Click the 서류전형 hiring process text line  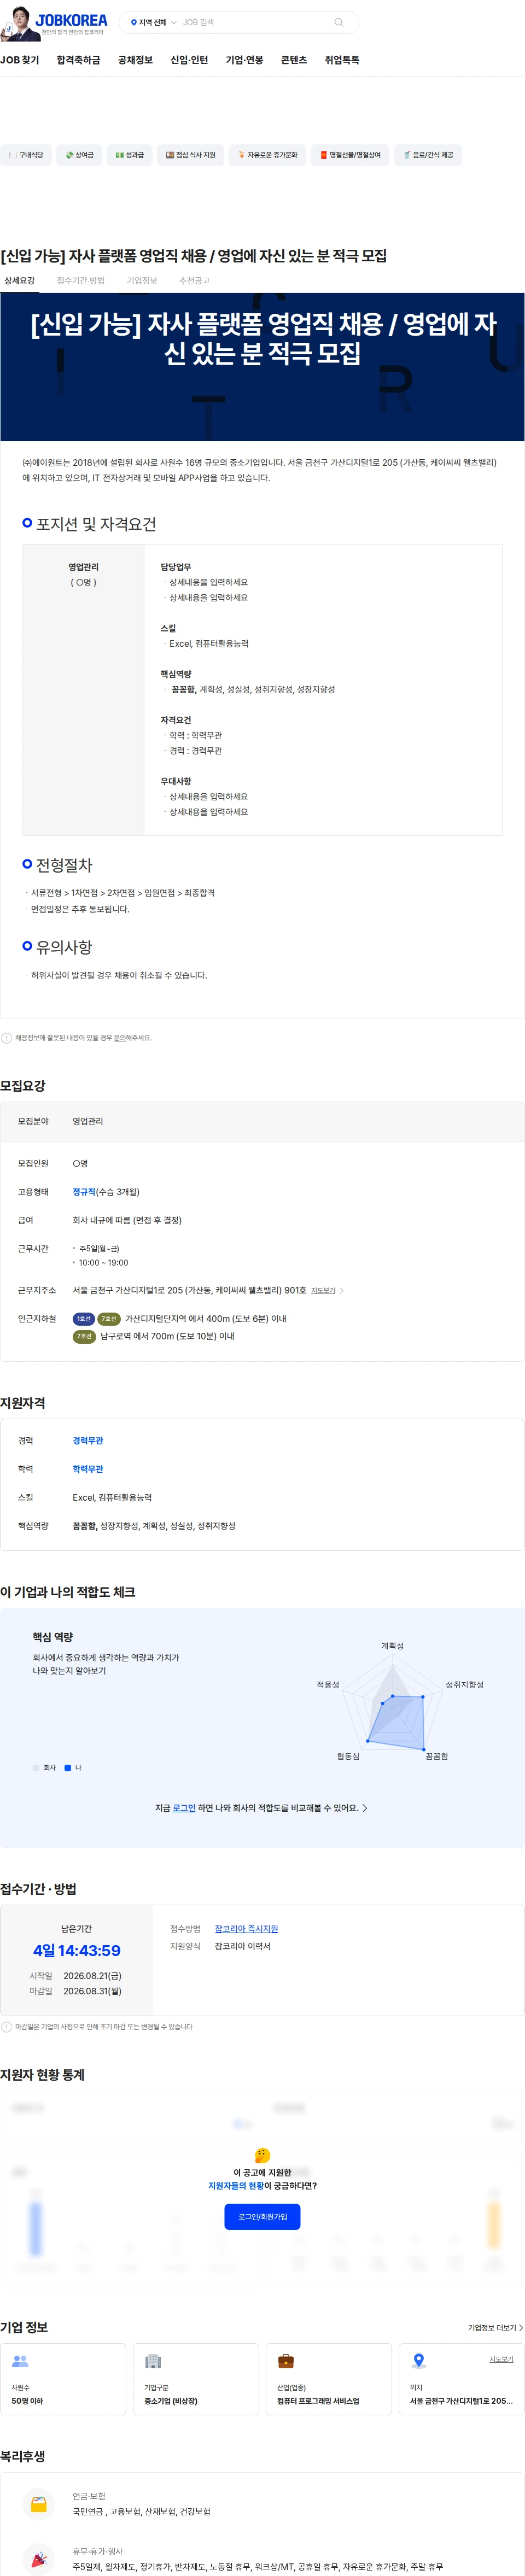click(122, 893)
